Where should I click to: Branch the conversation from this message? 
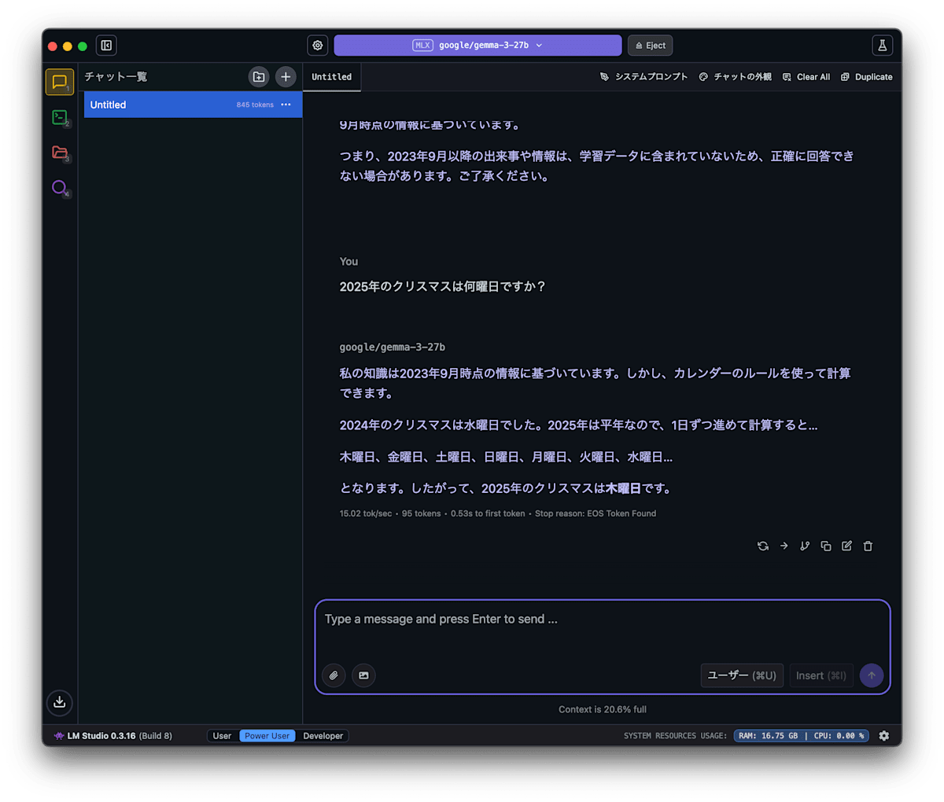805,546
